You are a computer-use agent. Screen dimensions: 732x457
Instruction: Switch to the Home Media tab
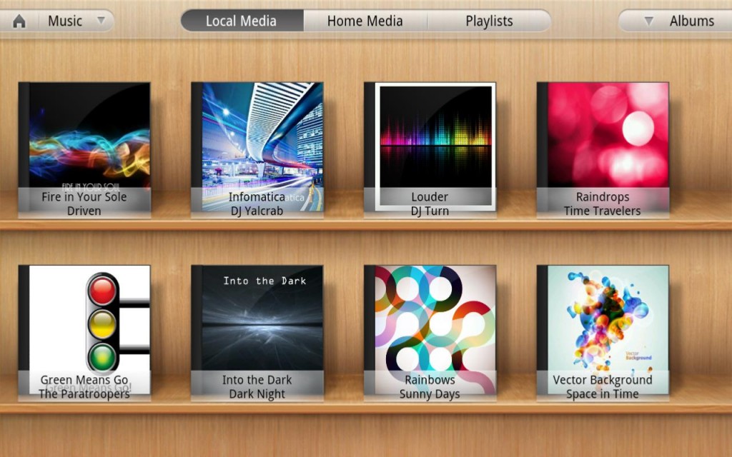coord(365,21)
